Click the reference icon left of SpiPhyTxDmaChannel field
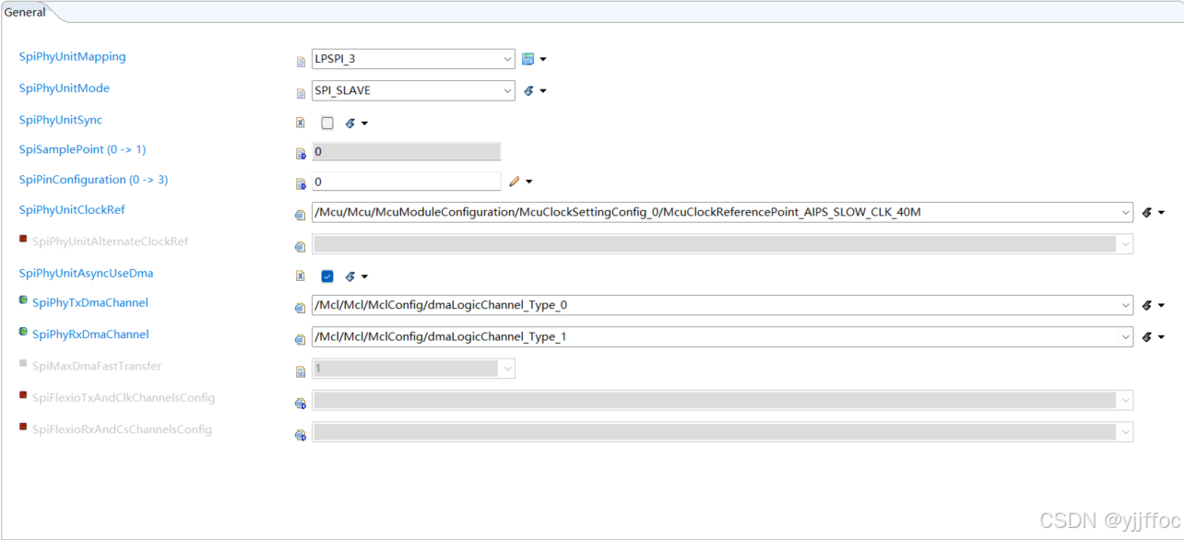 coord(301,308)
